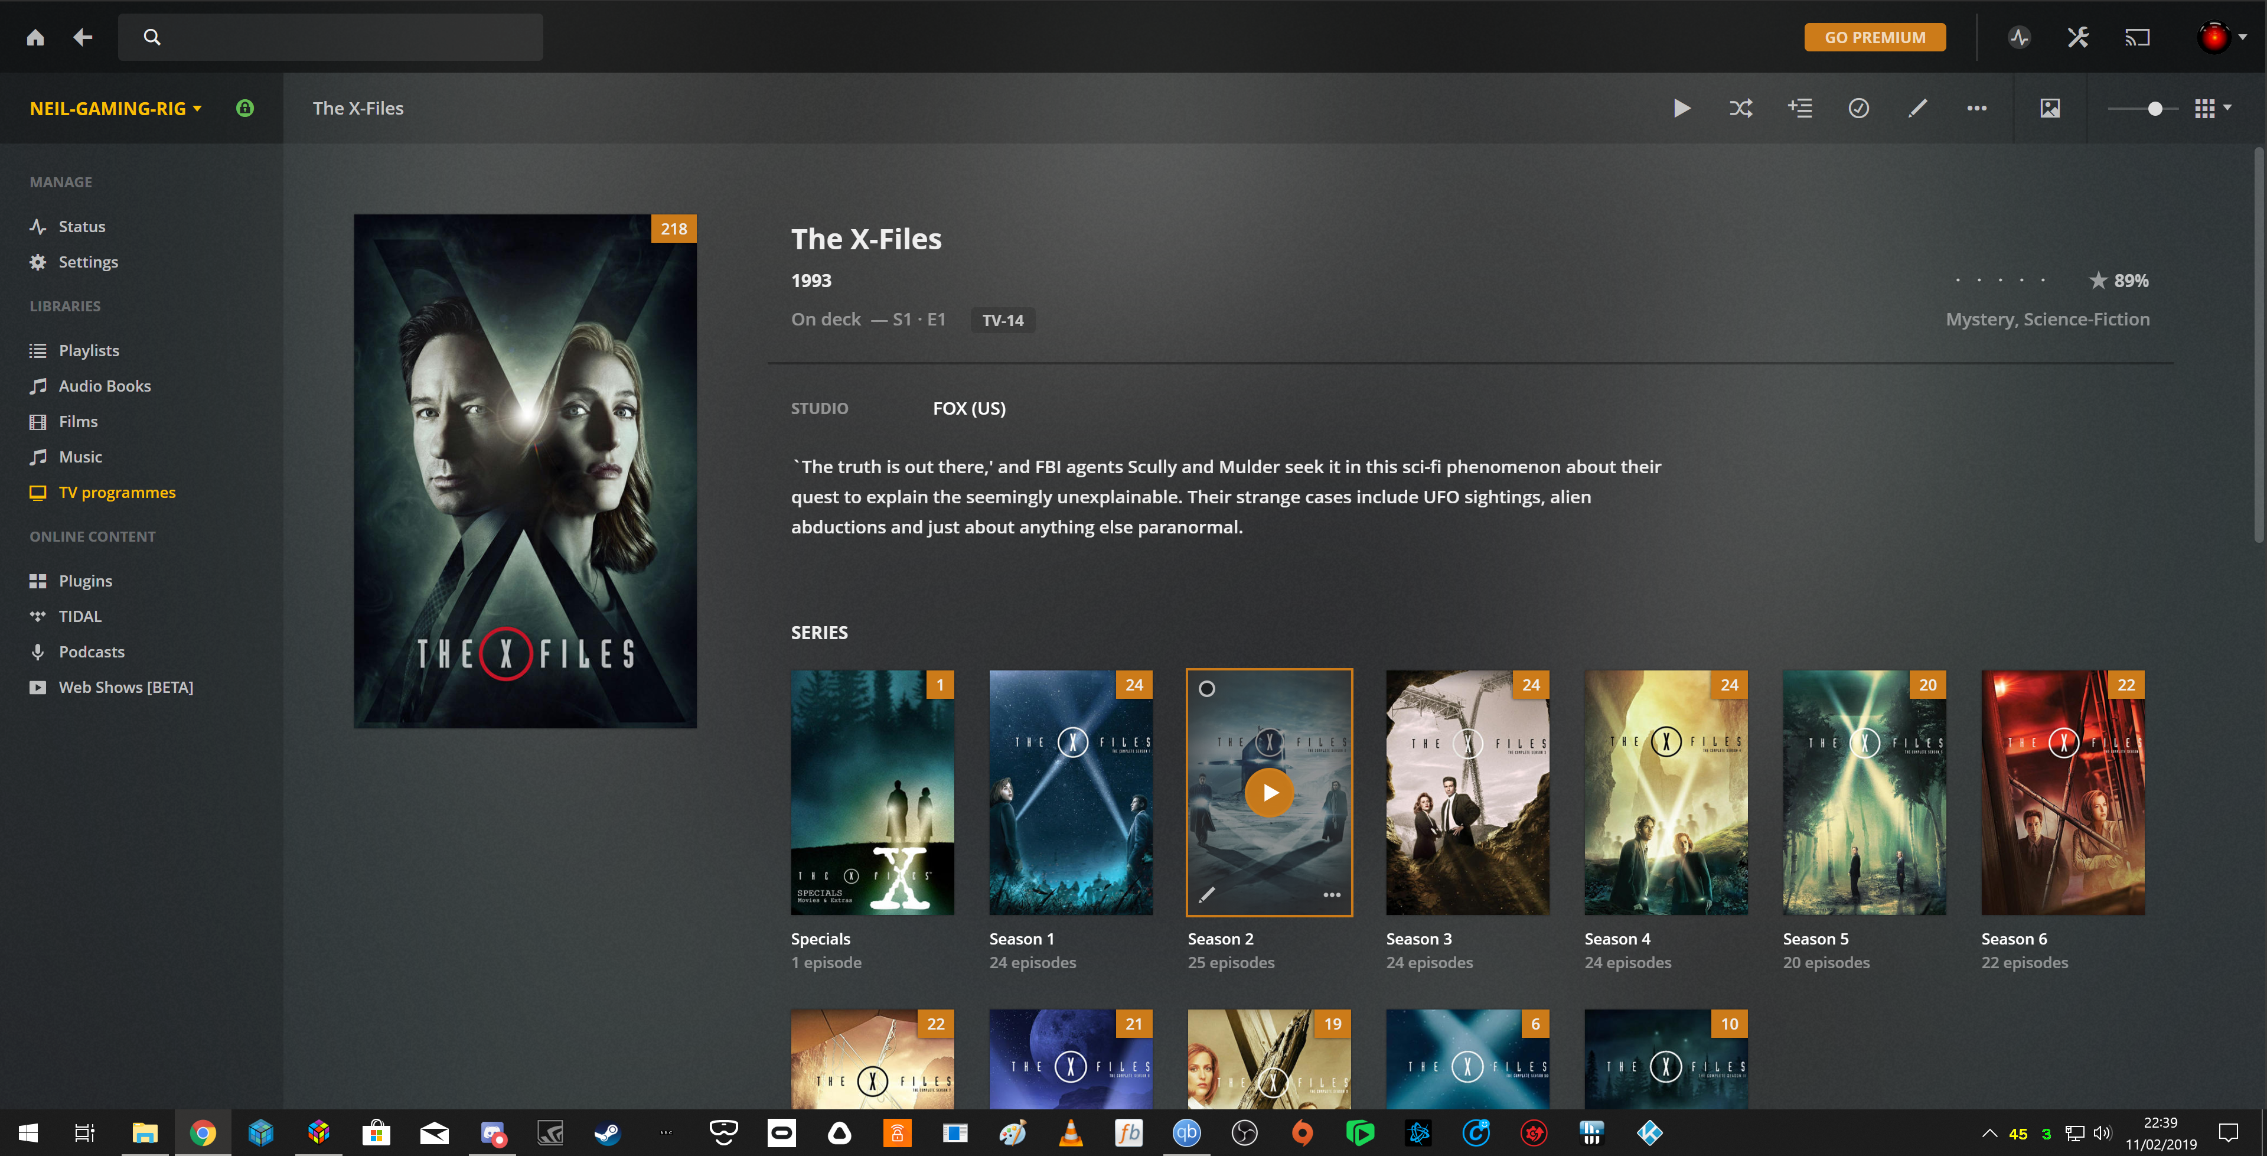Open second-row poster with 21 badge

(1071, 1059)
